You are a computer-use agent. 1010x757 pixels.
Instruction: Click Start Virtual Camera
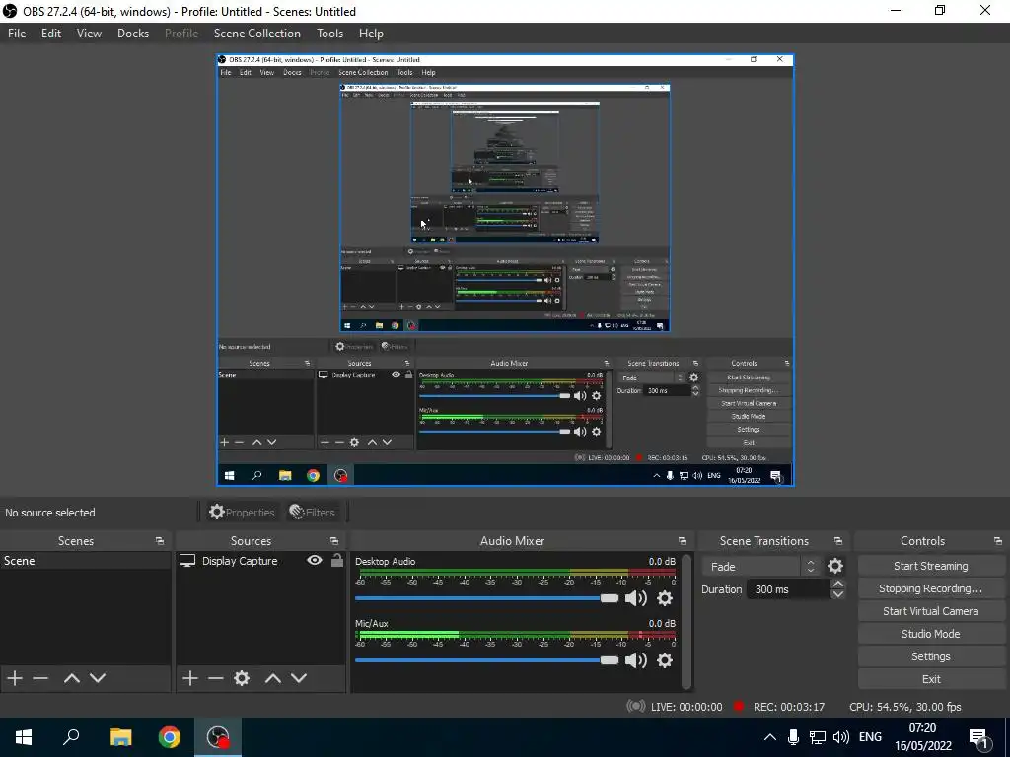931,611
